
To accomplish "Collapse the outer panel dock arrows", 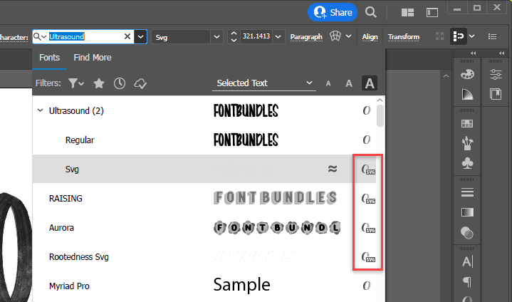I will (502, 53).
